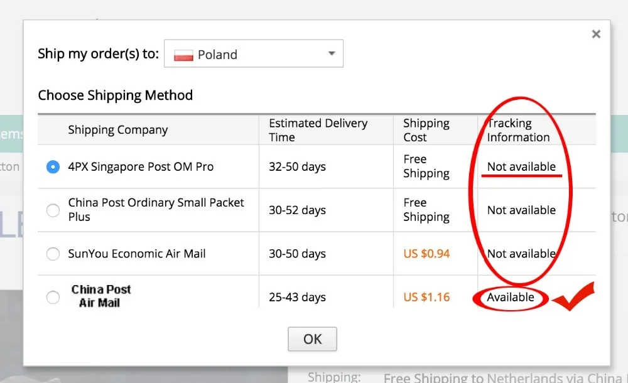Viewport: 628px width, 383px height.
Task: Click 'Not available' in China Post Ordinary row
Action: coord(521,210)
